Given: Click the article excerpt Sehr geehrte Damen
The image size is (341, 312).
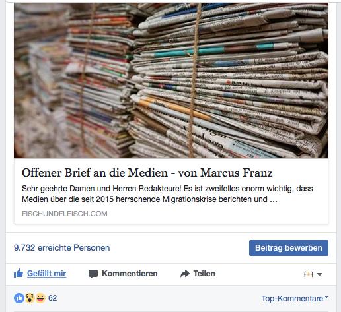Looking at the screenshot, I should [x=167, y=194].
